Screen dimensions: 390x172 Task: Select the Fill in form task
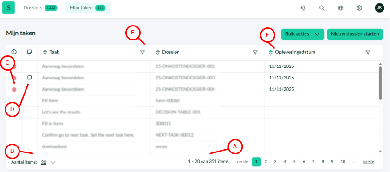52,124
